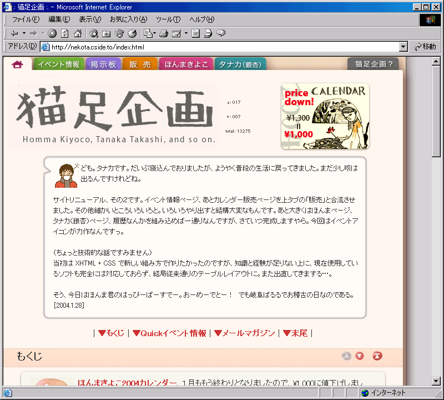444x400 pixels.
Task: Click the vertical scrollbar up arrow
Action: click(x=436, y=61)
